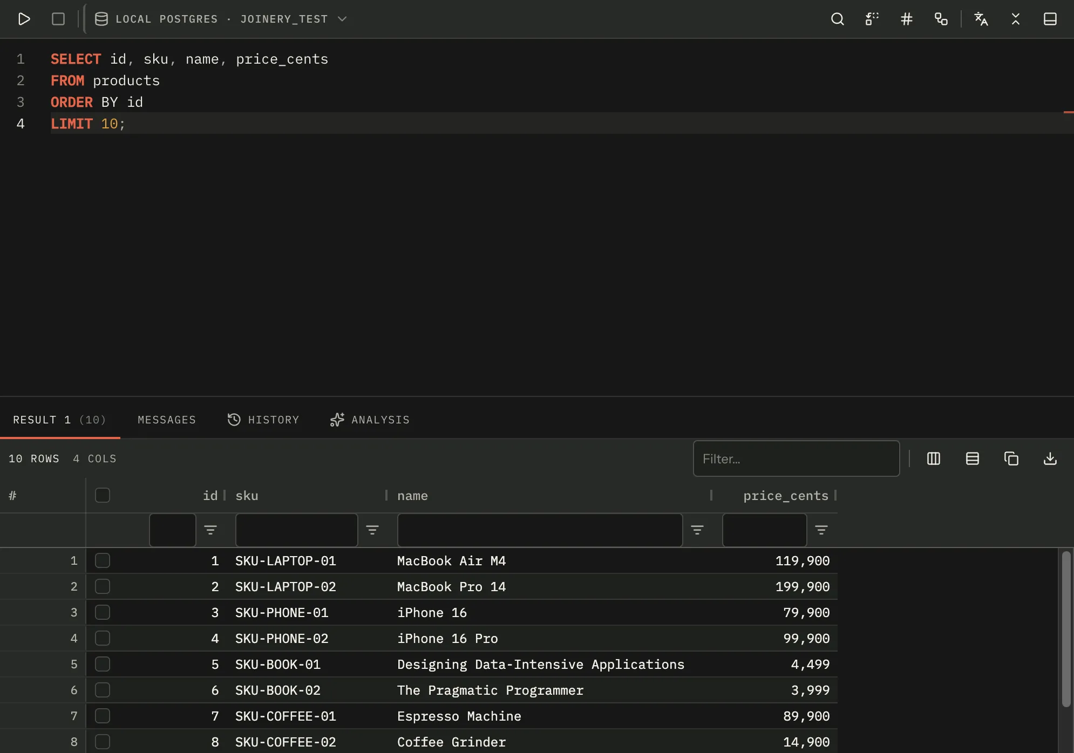Select cell SKU-COFFEE-01
This screenshot has width=1074, height=753.
tap(286, 716)
